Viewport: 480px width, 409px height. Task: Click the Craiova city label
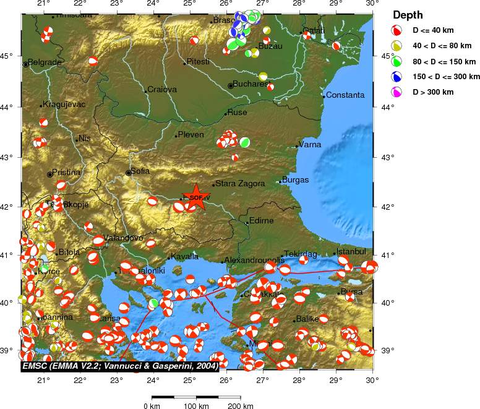click(x=162, y=90)
